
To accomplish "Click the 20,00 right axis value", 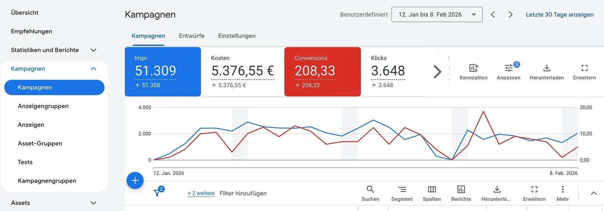I will (586, 108).
